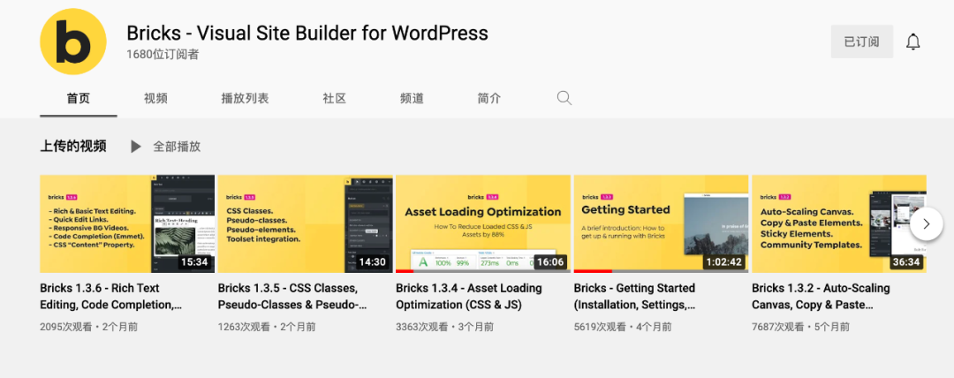Click the play all triangle icon
This screenshot has width=954, height=378.
(136, 146)
